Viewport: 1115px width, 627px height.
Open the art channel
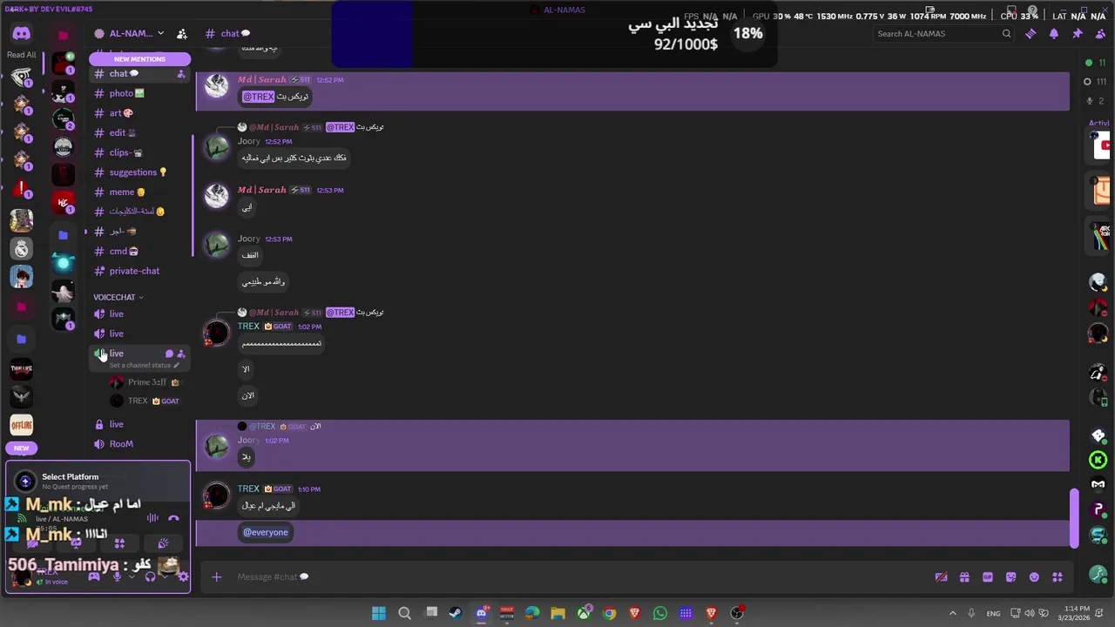(x=139, y=113)
